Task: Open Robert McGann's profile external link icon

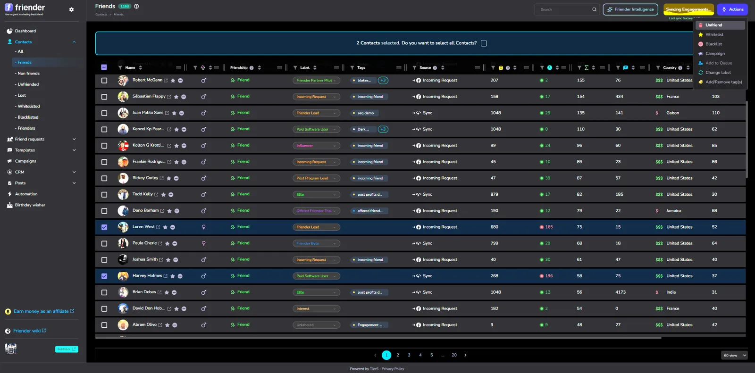Action: click(x=166, y=81)
